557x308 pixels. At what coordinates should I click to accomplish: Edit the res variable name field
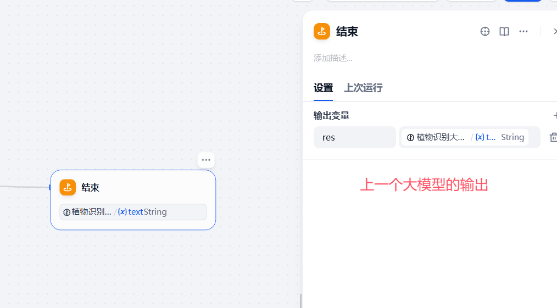(x=354, y=137)
